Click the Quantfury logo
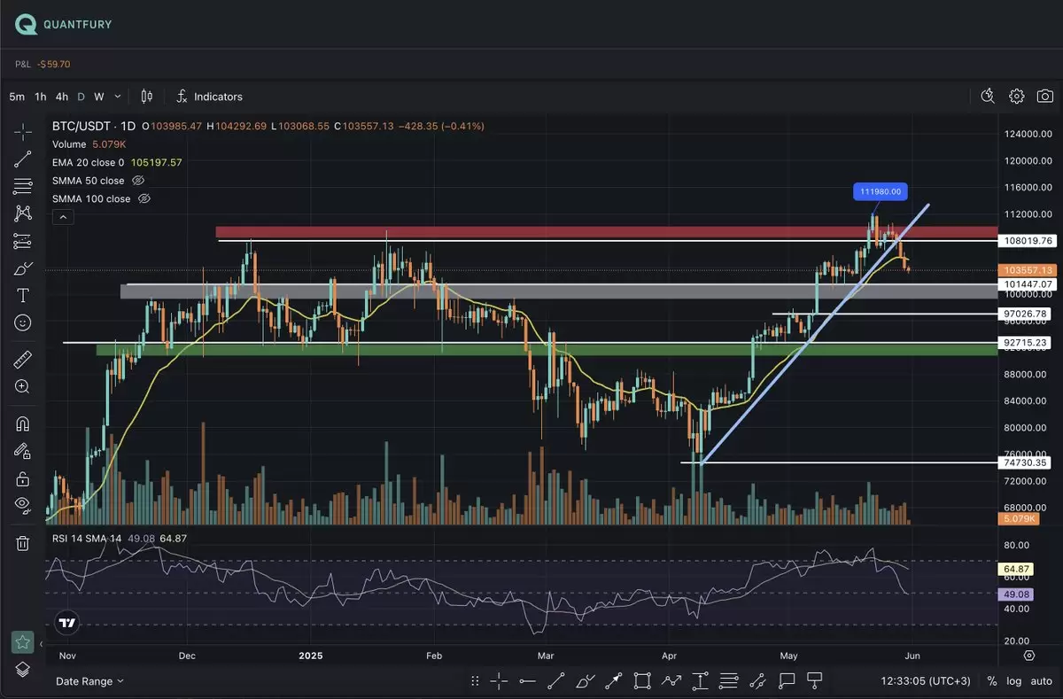The height and width of the screenshot is (699, 1063). click(64, 25)
